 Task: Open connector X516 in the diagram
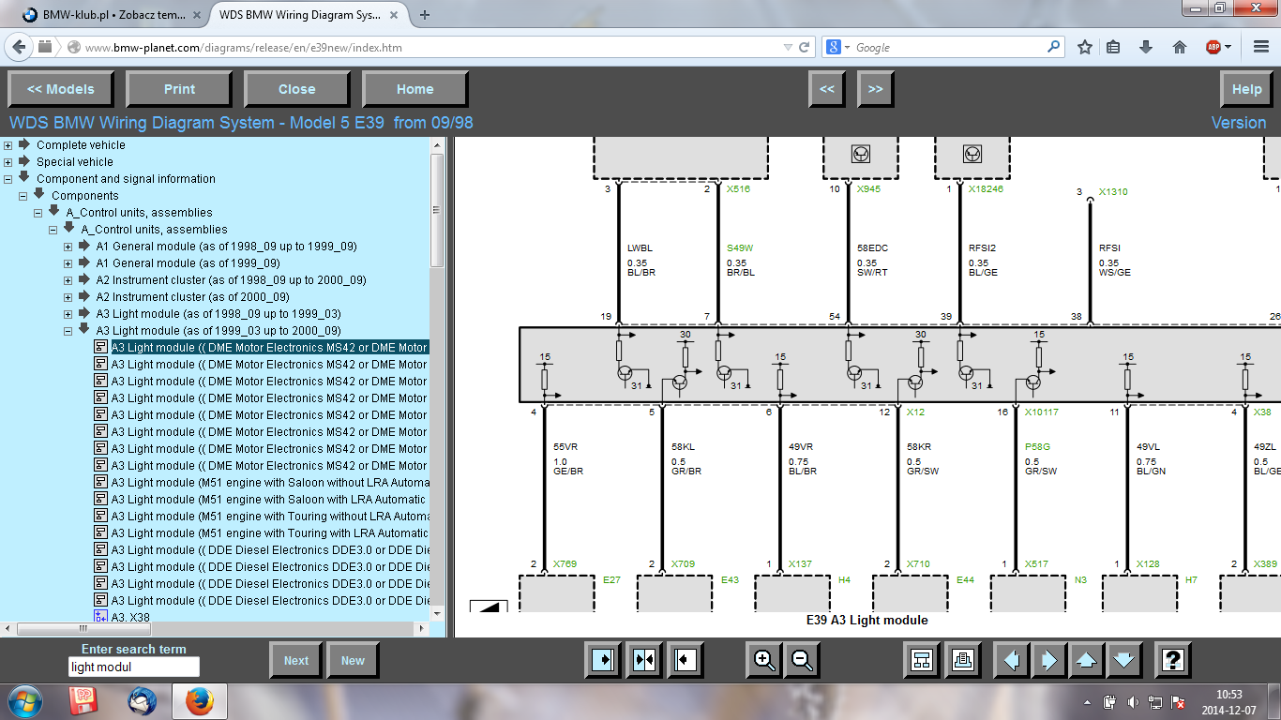(738, 189)
